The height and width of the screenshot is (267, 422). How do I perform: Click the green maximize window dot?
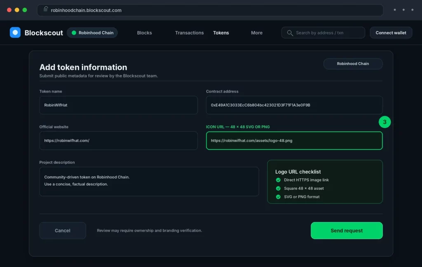25,10
